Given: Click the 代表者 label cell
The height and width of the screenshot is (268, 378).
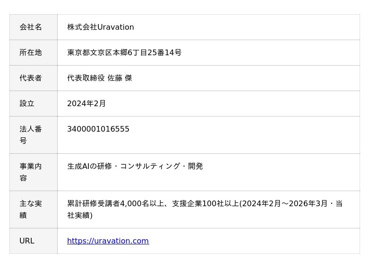Looking at the screenshot, I should click(x=34, y=78).
